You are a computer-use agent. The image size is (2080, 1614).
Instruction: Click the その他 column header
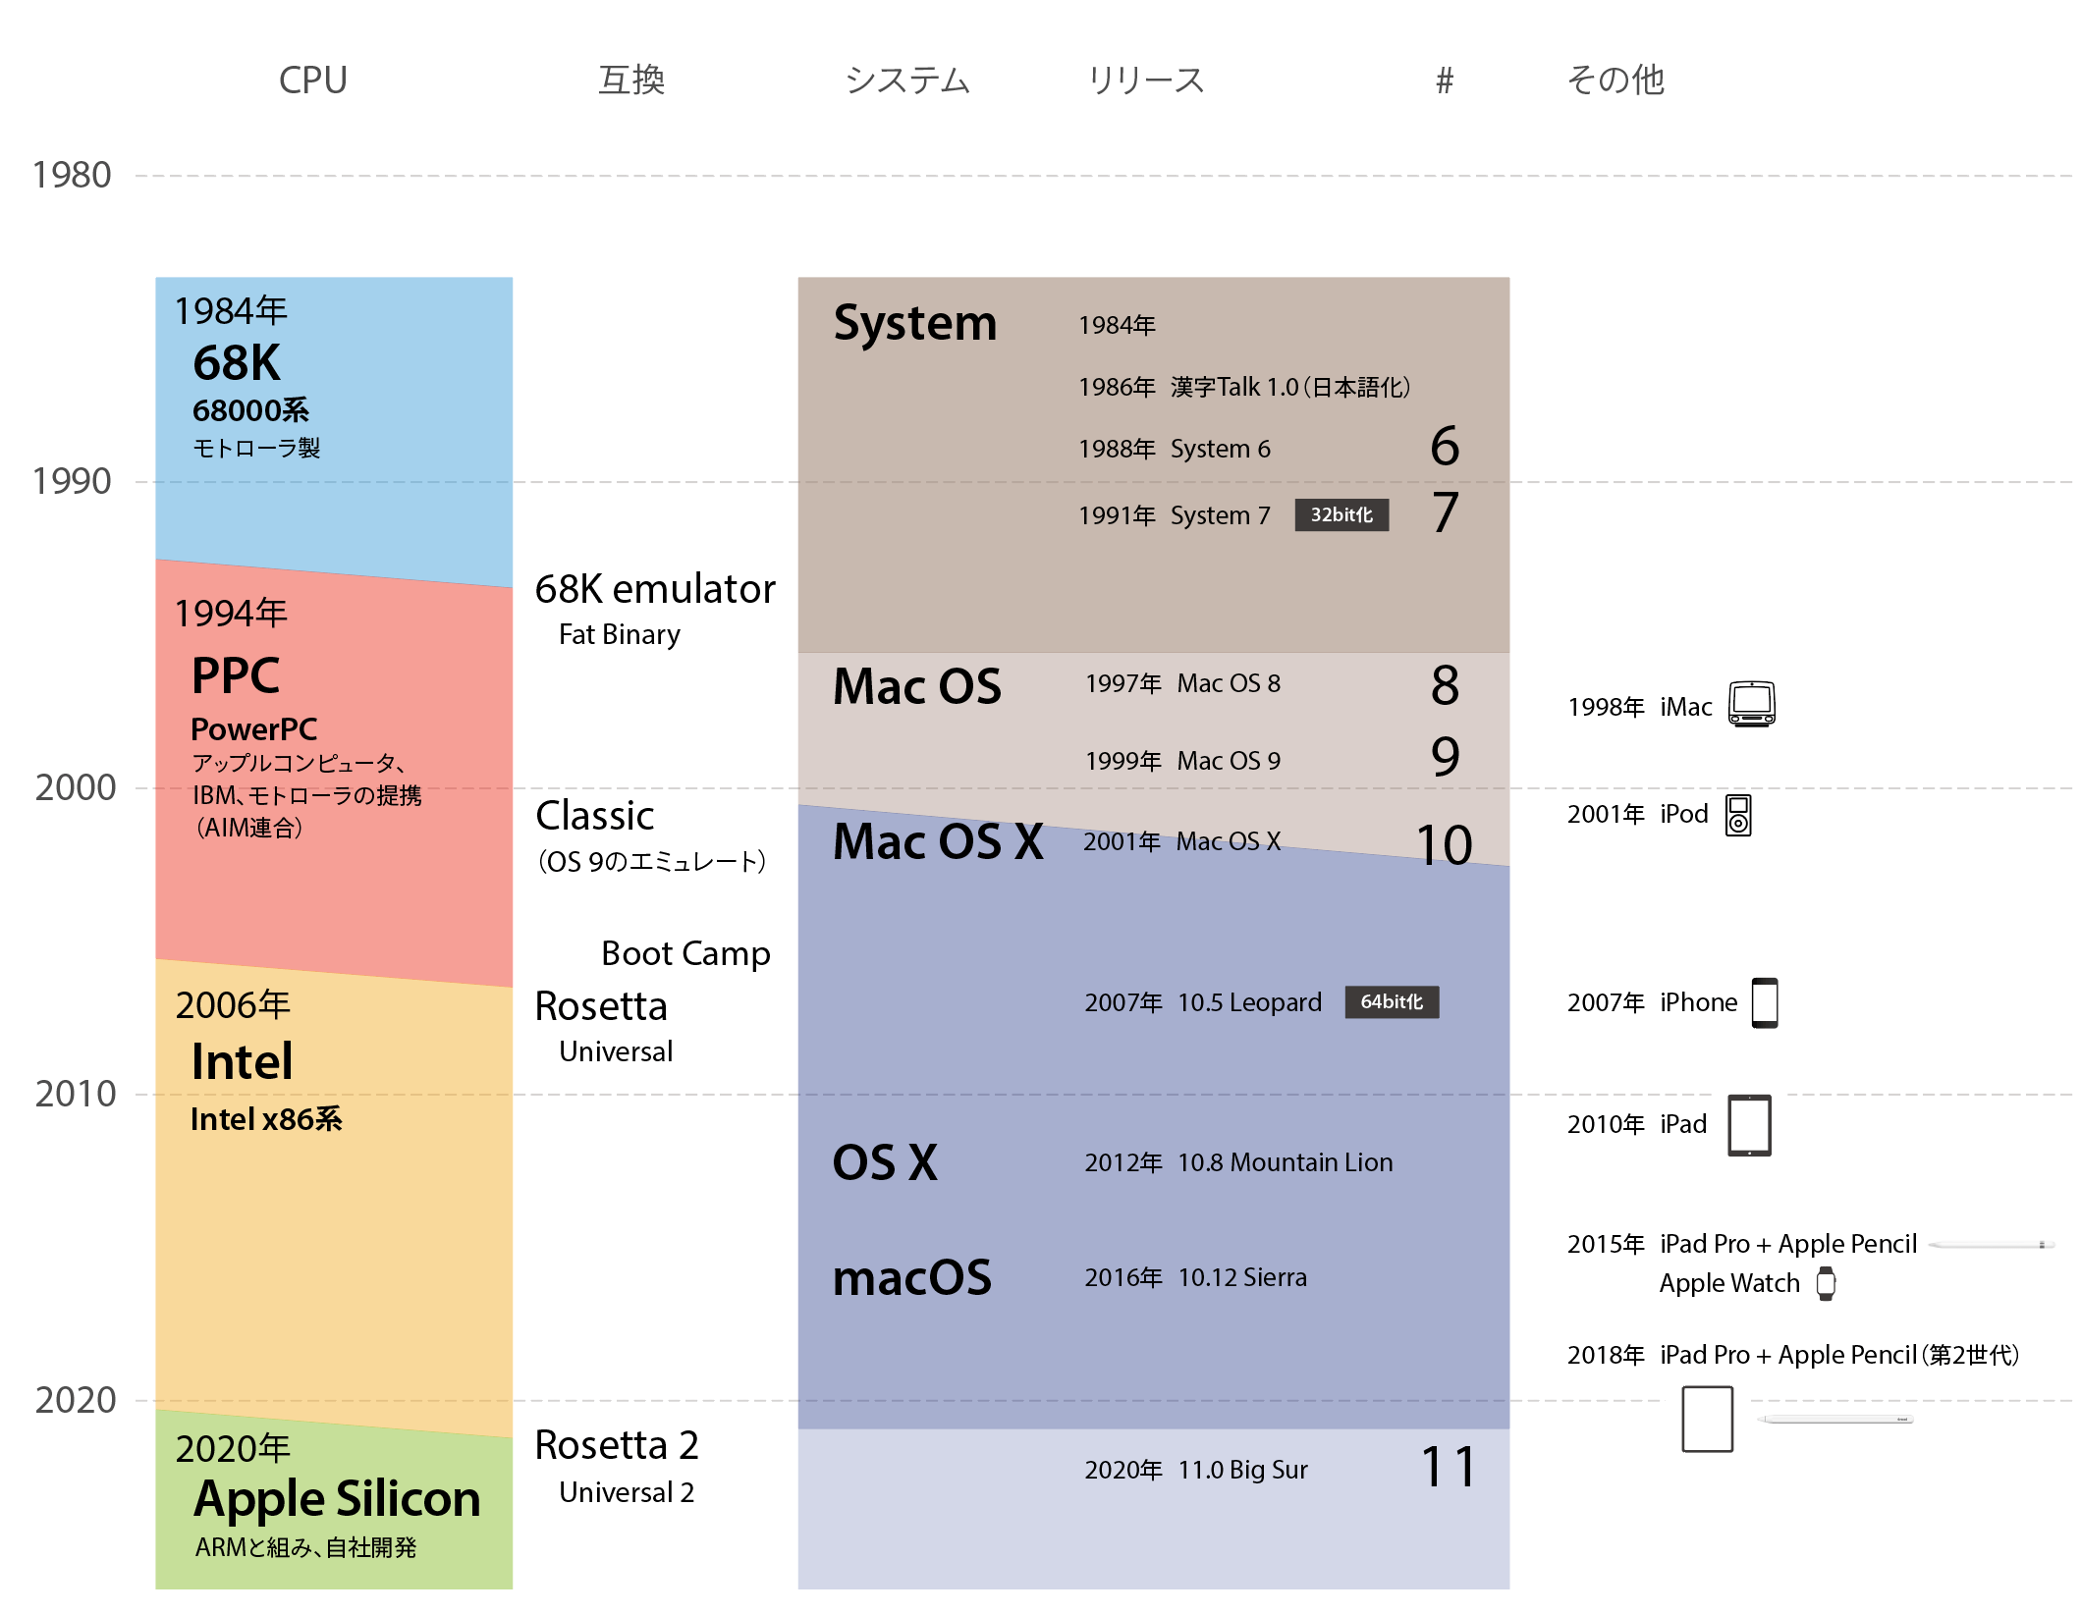coord(1615,81)
